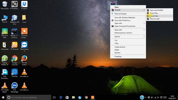Click the Windows Start button
178x100 pixels.
[x=3, y=97]
